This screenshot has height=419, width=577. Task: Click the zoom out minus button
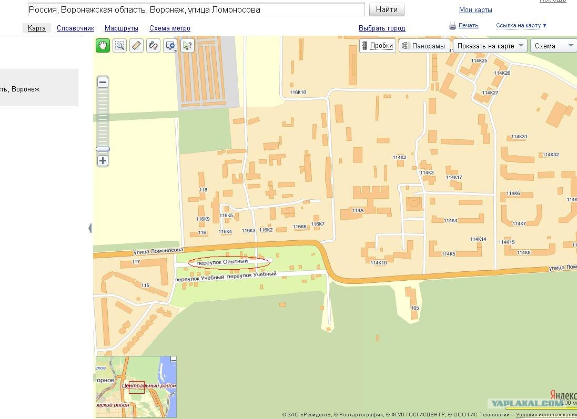click(x=103, y=82)
